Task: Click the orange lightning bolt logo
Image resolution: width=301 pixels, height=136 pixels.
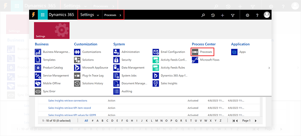Action: pos(33,15)
